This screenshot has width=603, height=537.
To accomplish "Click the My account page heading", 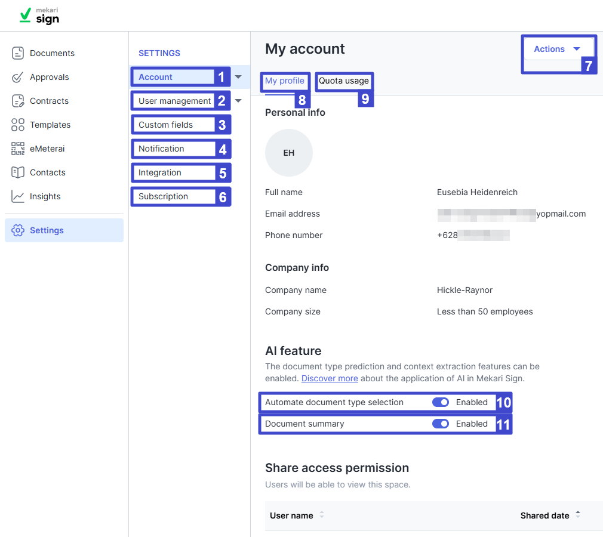I will [x=305, y=49].
